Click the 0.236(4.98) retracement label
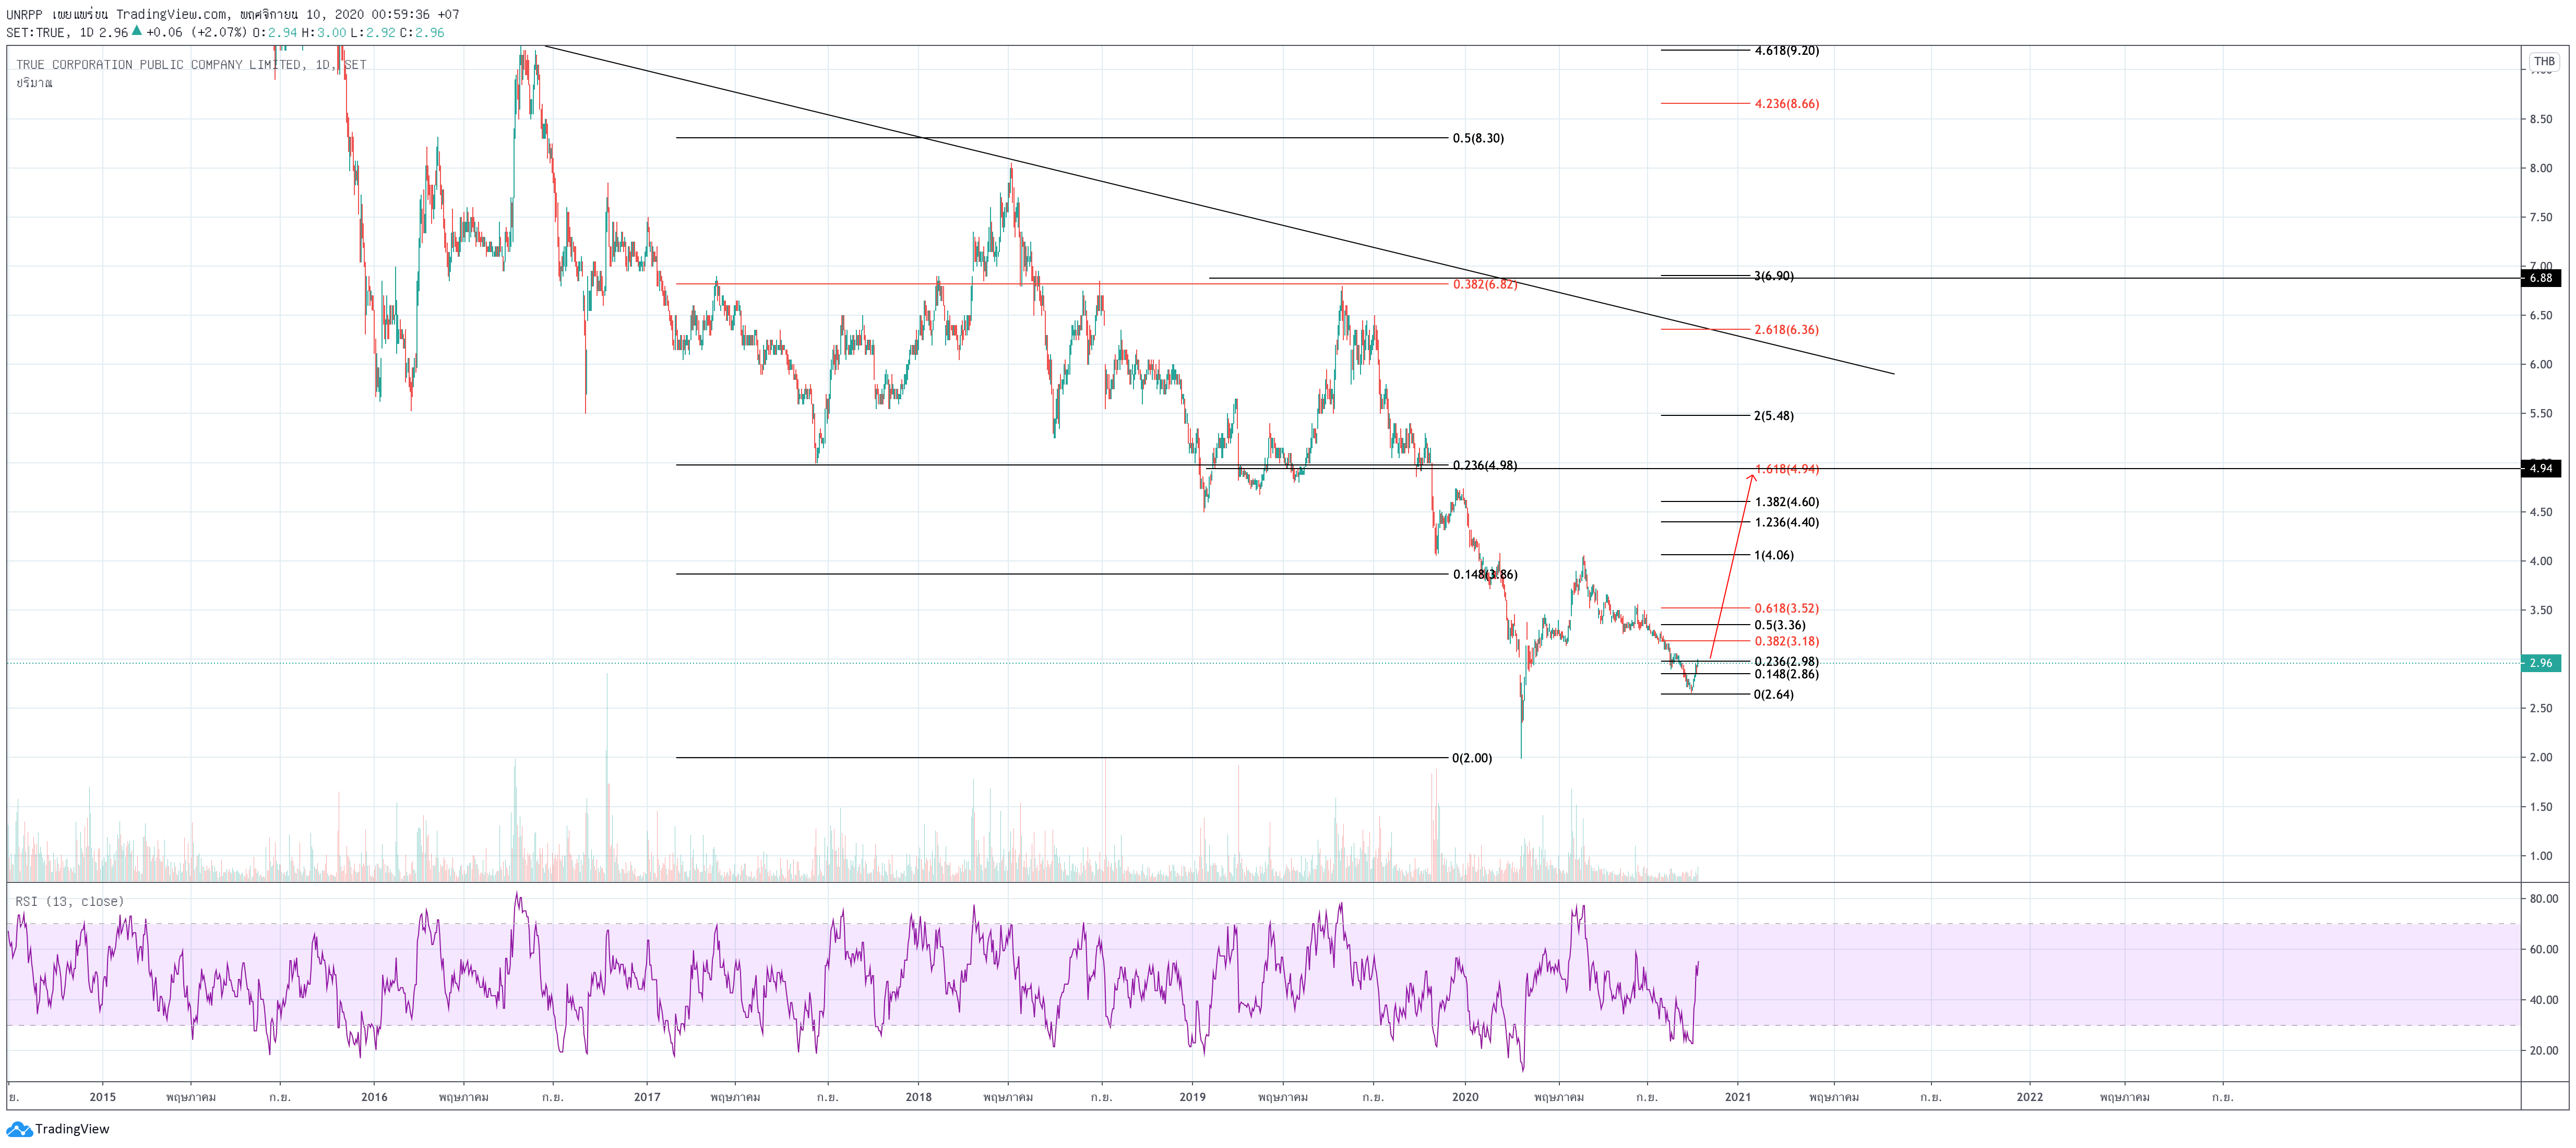The height and width of the screenshot is (1148, 2576). [x=1485, y=465]
